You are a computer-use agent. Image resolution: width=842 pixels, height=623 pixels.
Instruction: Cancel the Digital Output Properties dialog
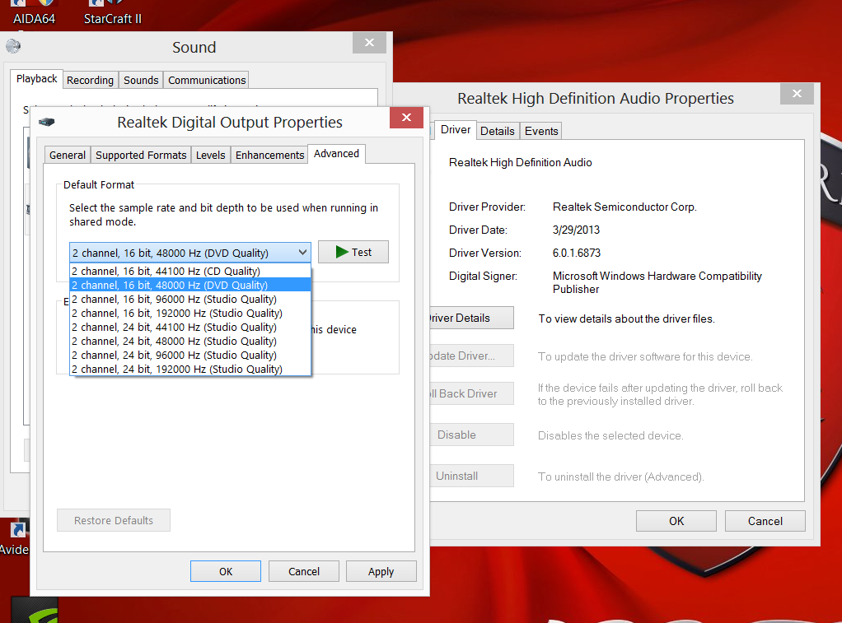[304, 571]
